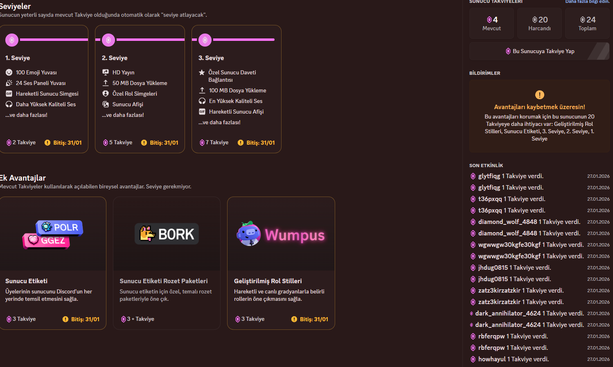
Task: Click the warning icon in the 1. Seviye card
Action: [x=47, y=143]
